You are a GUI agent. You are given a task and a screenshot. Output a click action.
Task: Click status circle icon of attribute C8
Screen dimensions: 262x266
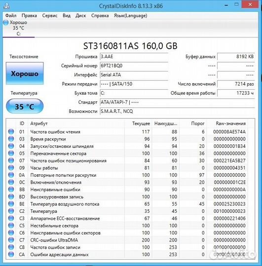point(11,247)
